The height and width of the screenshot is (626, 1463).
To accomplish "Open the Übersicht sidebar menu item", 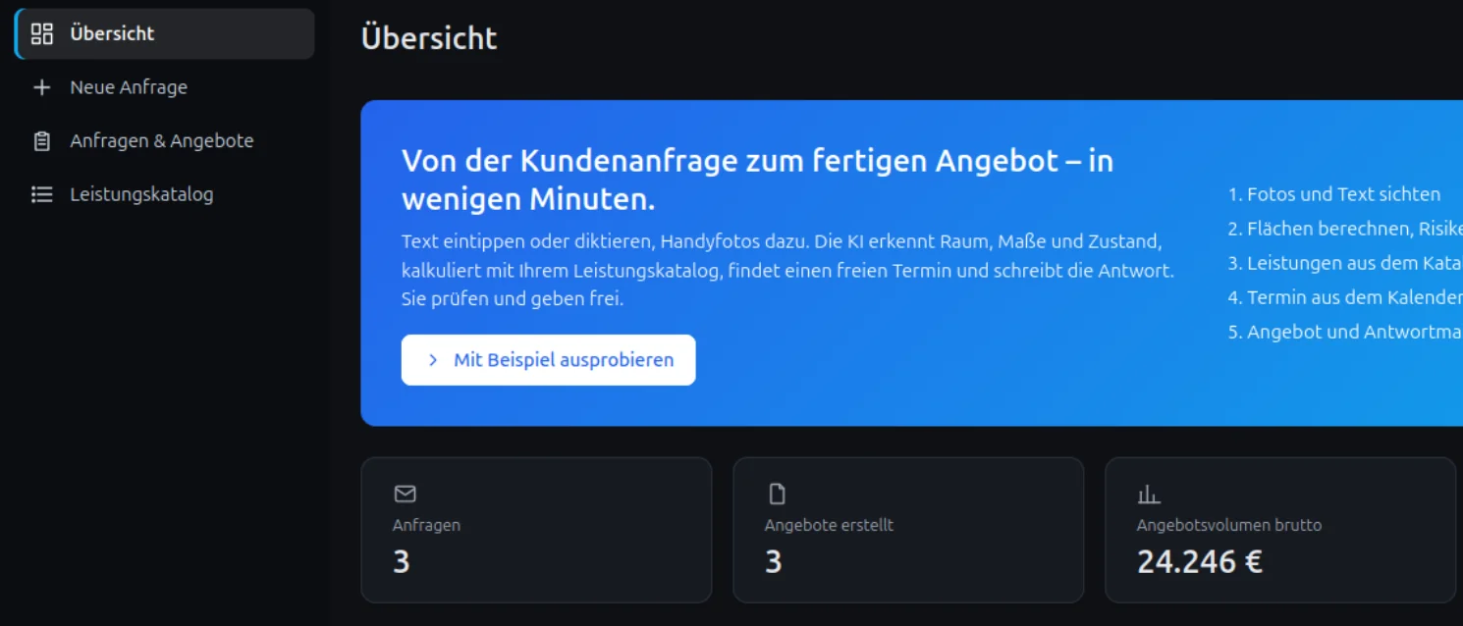I will coord(165,33).
